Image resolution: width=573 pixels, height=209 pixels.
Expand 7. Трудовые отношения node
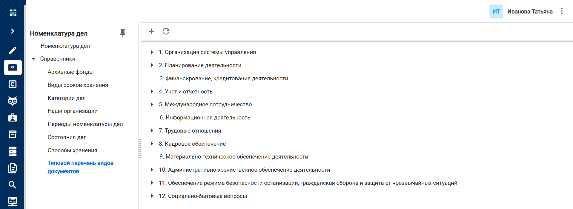coord(152,131)
